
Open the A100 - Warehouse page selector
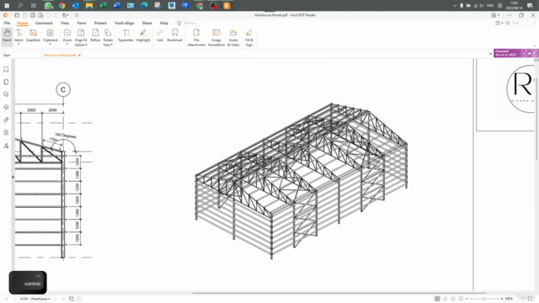tap(35, 299)
